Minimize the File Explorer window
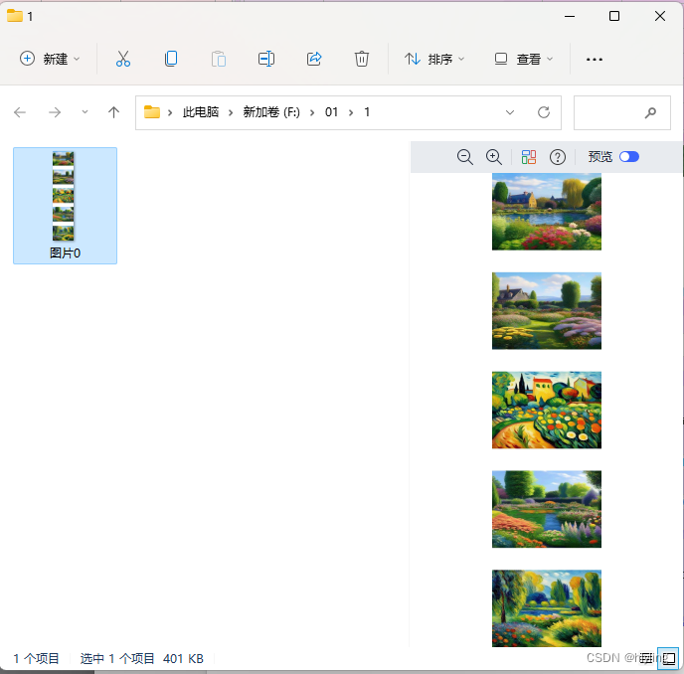684x674 pixels. click(570, 16)
